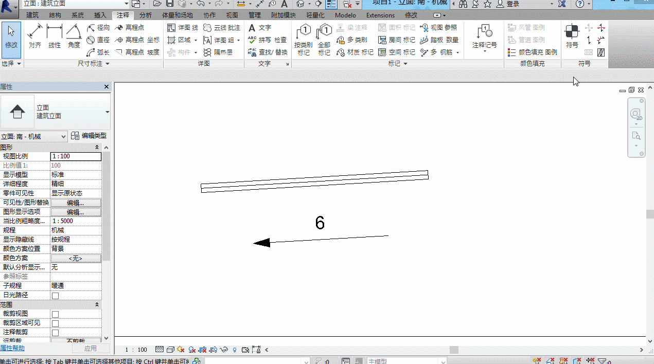Screen dimensions: 654x364
Task: Switch to the 建筑 ribbon tab
Action: coord(32,15)
